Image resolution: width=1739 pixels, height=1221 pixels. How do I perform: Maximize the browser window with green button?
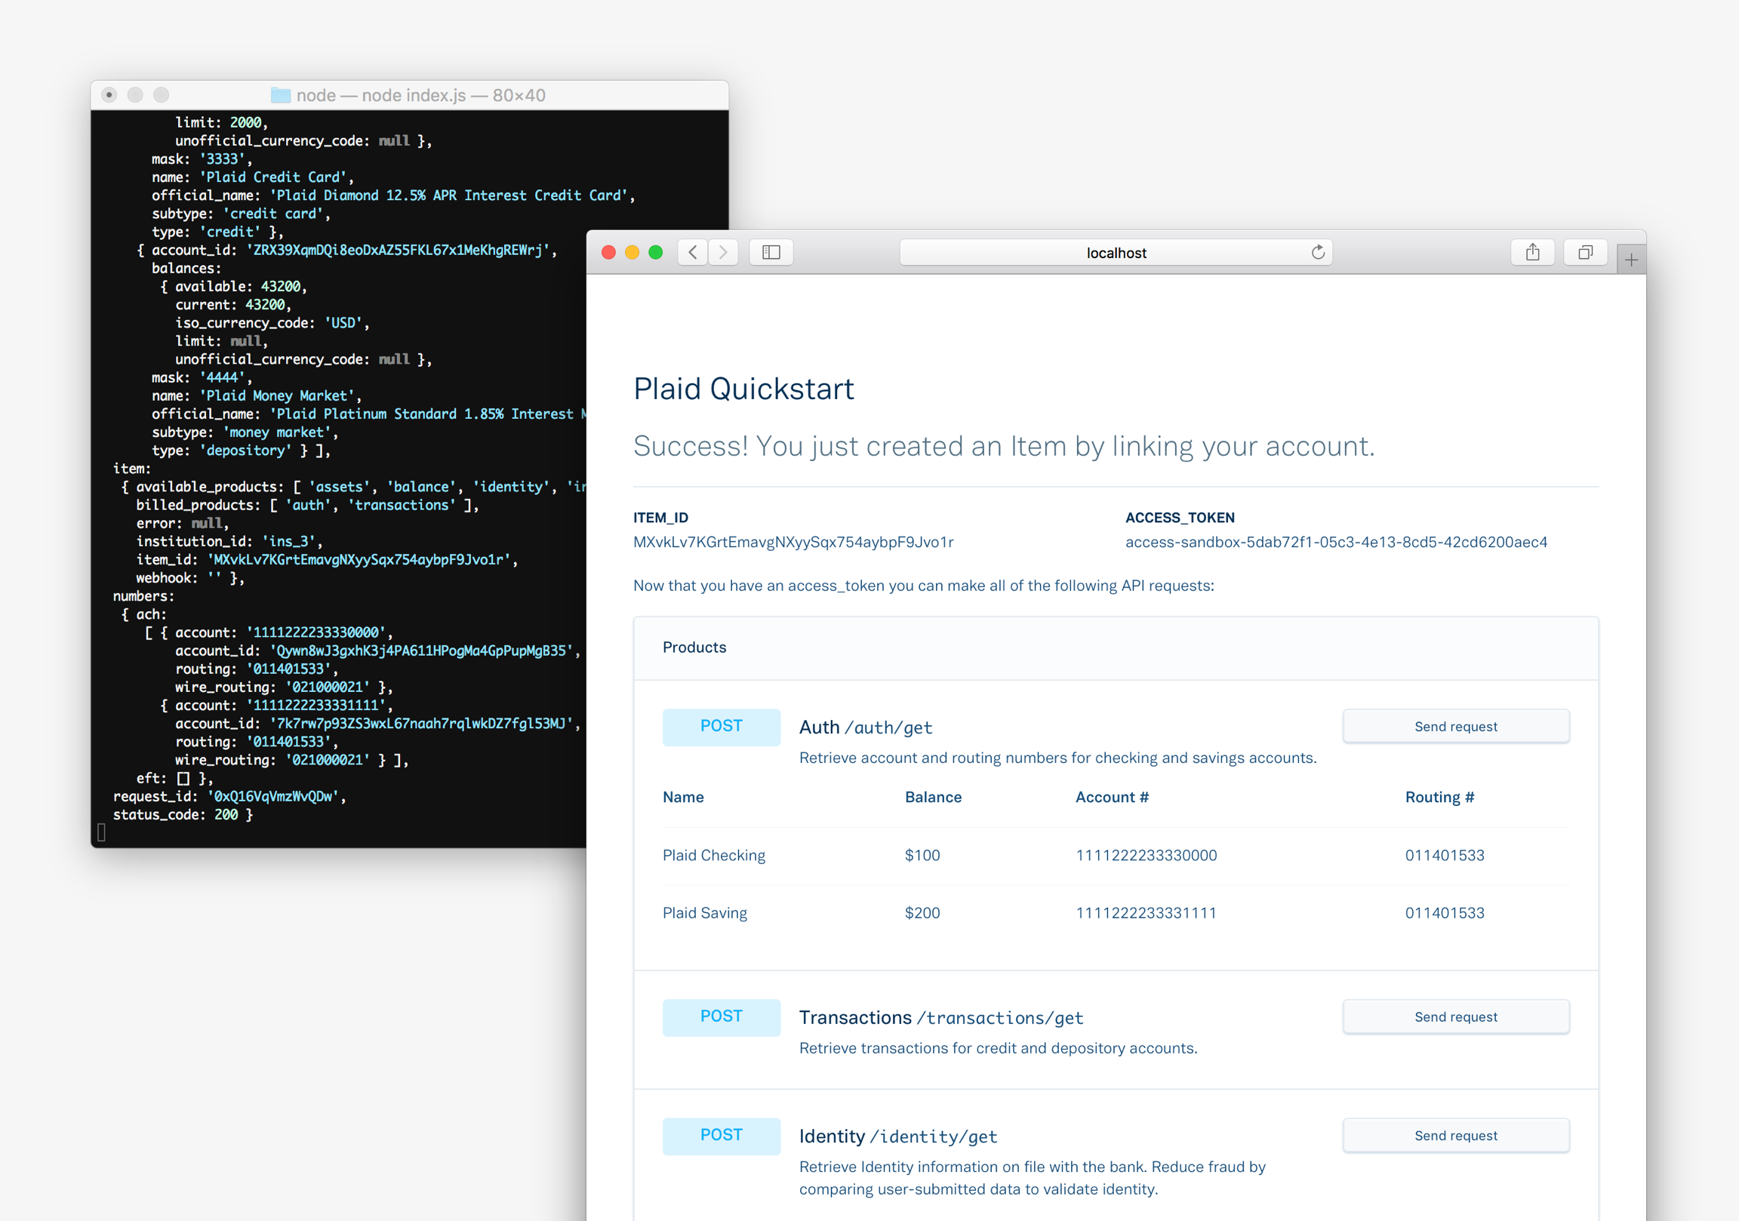tap(656, 252)
